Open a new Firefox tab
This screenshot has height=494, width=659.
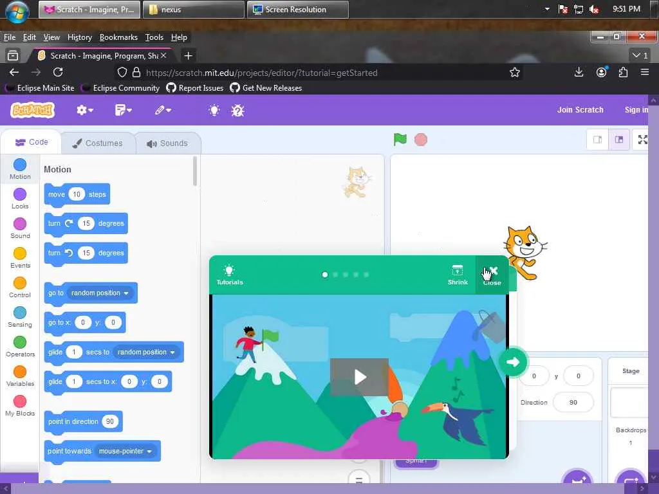(189, 55)
